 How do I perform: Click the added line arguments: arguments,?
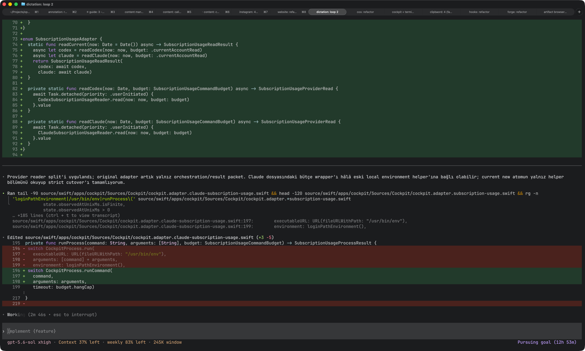pos(60,282)
